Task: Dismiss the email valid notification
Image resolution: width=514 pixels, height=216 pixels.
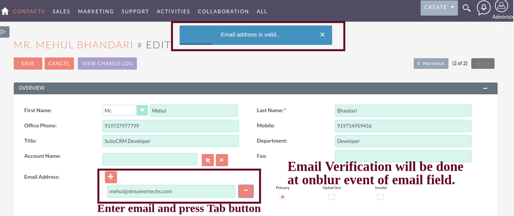Action: [322, 35]
